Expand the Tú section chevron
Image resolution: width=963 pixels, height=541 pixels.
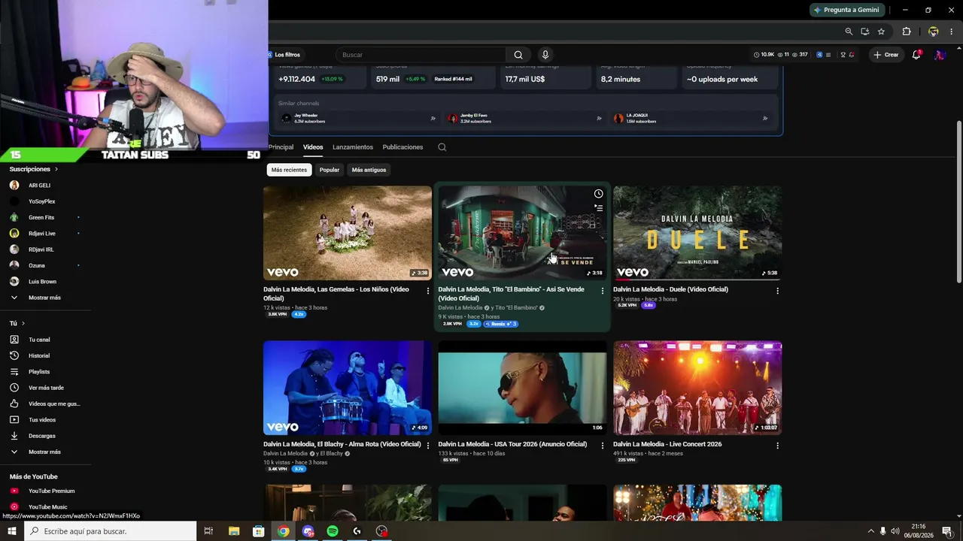[x=23, y=323]
